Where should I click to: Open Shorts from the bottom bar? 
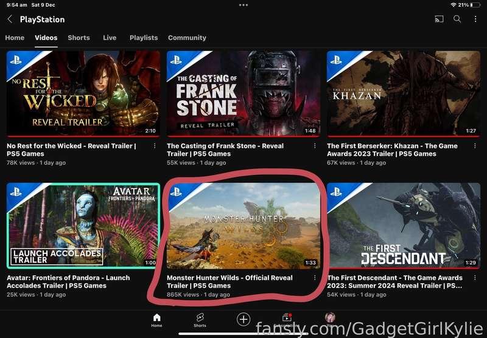200,320
